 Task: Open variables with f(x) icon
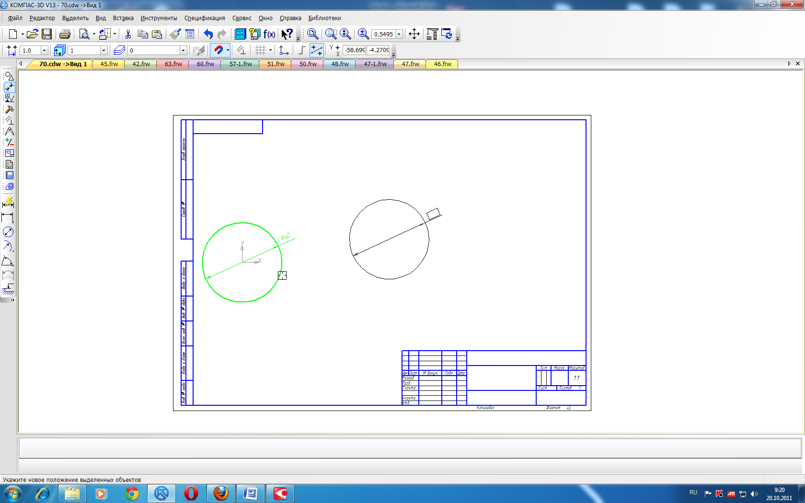269,34
